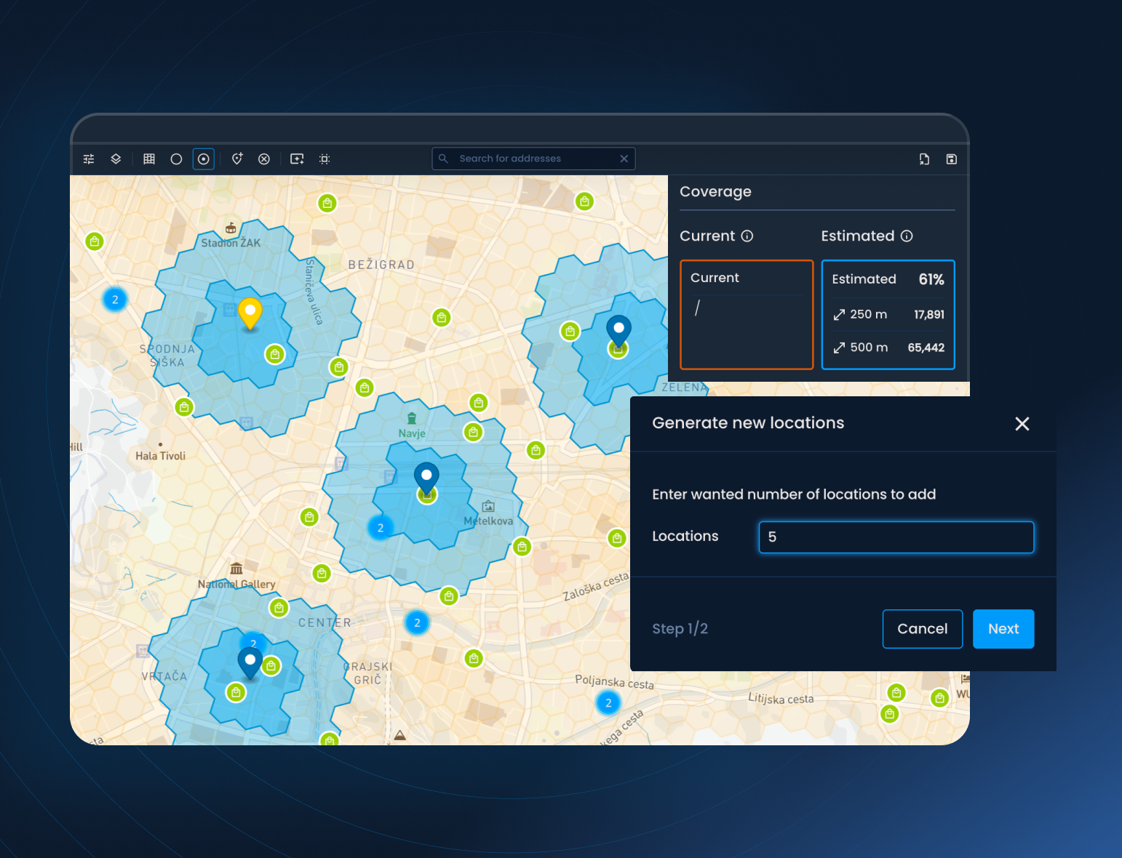This screenshot has width=1122, height=858.
Task: Open the add frame selection tool
Action: (296, 159)
